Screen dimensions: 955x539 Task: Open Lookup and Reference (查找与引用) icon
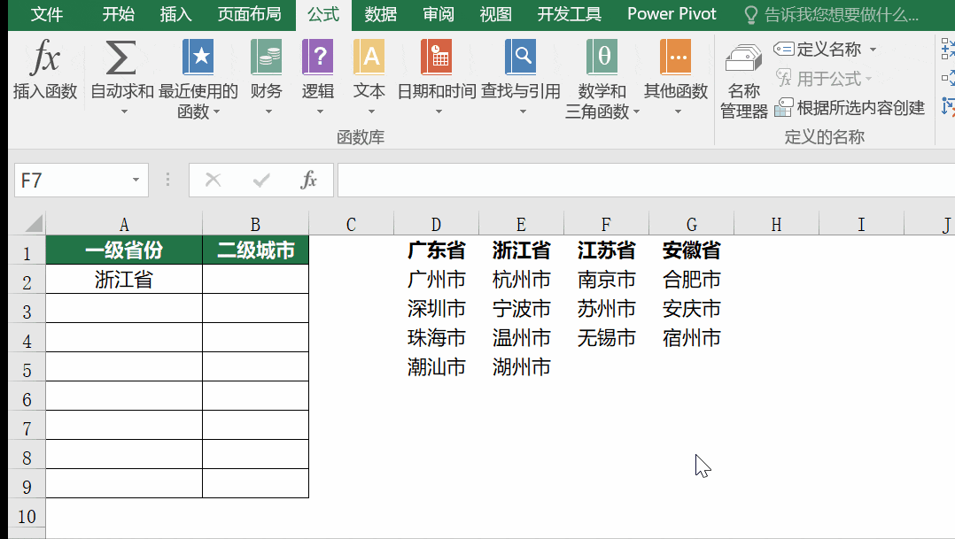(x=520, y=57)
